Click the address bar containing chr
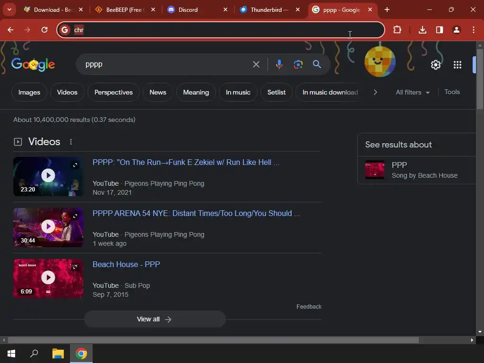The height and width of the screenshot is (363, 484). coord(220,30)
